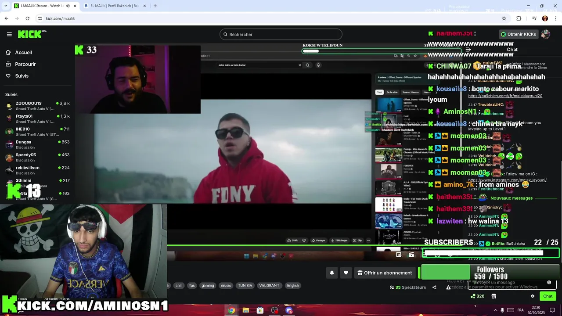Open the browser extensions puzzle icon
562x316 pixels.
coord(519,18)
